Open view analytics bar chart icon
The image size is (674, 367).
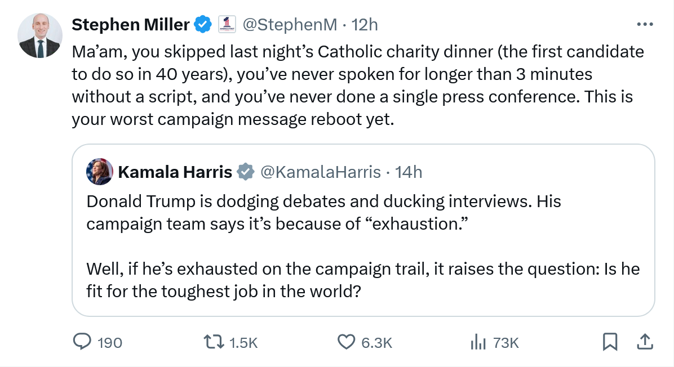click(478, 342)
